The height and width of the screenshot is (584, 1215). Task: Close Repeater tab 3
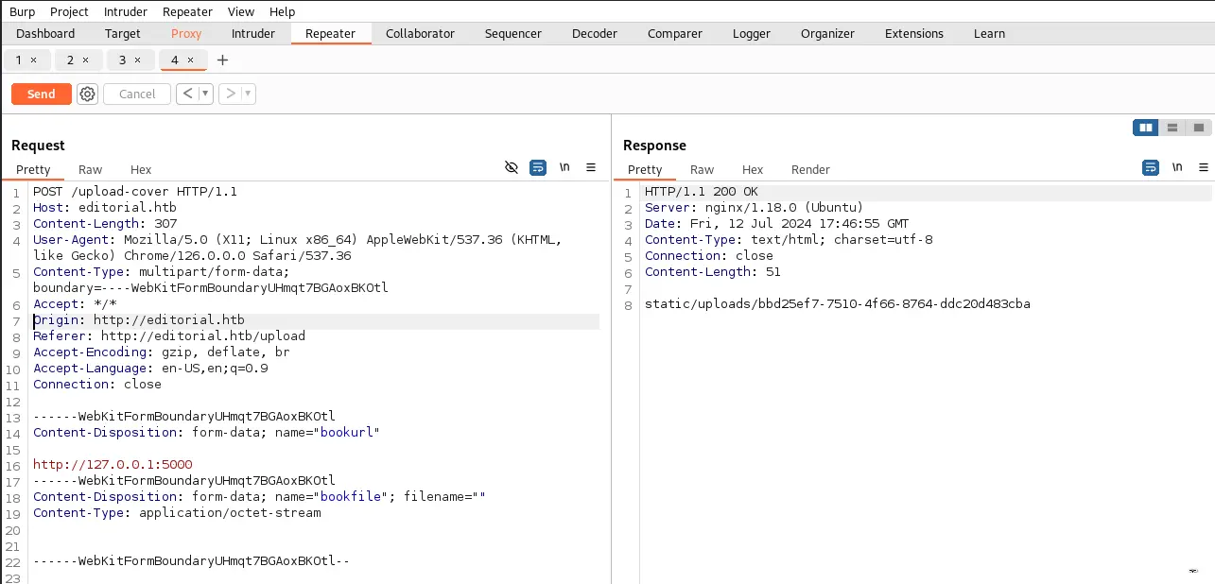pos(138,60)
